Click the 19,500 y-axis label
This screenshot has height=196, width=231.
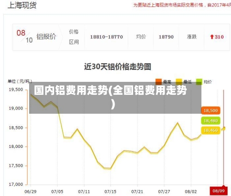(16, 90)
